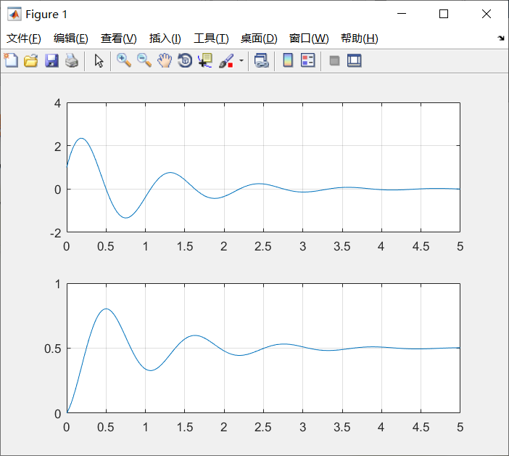Open the 查看(V) menu

[118, 38]
